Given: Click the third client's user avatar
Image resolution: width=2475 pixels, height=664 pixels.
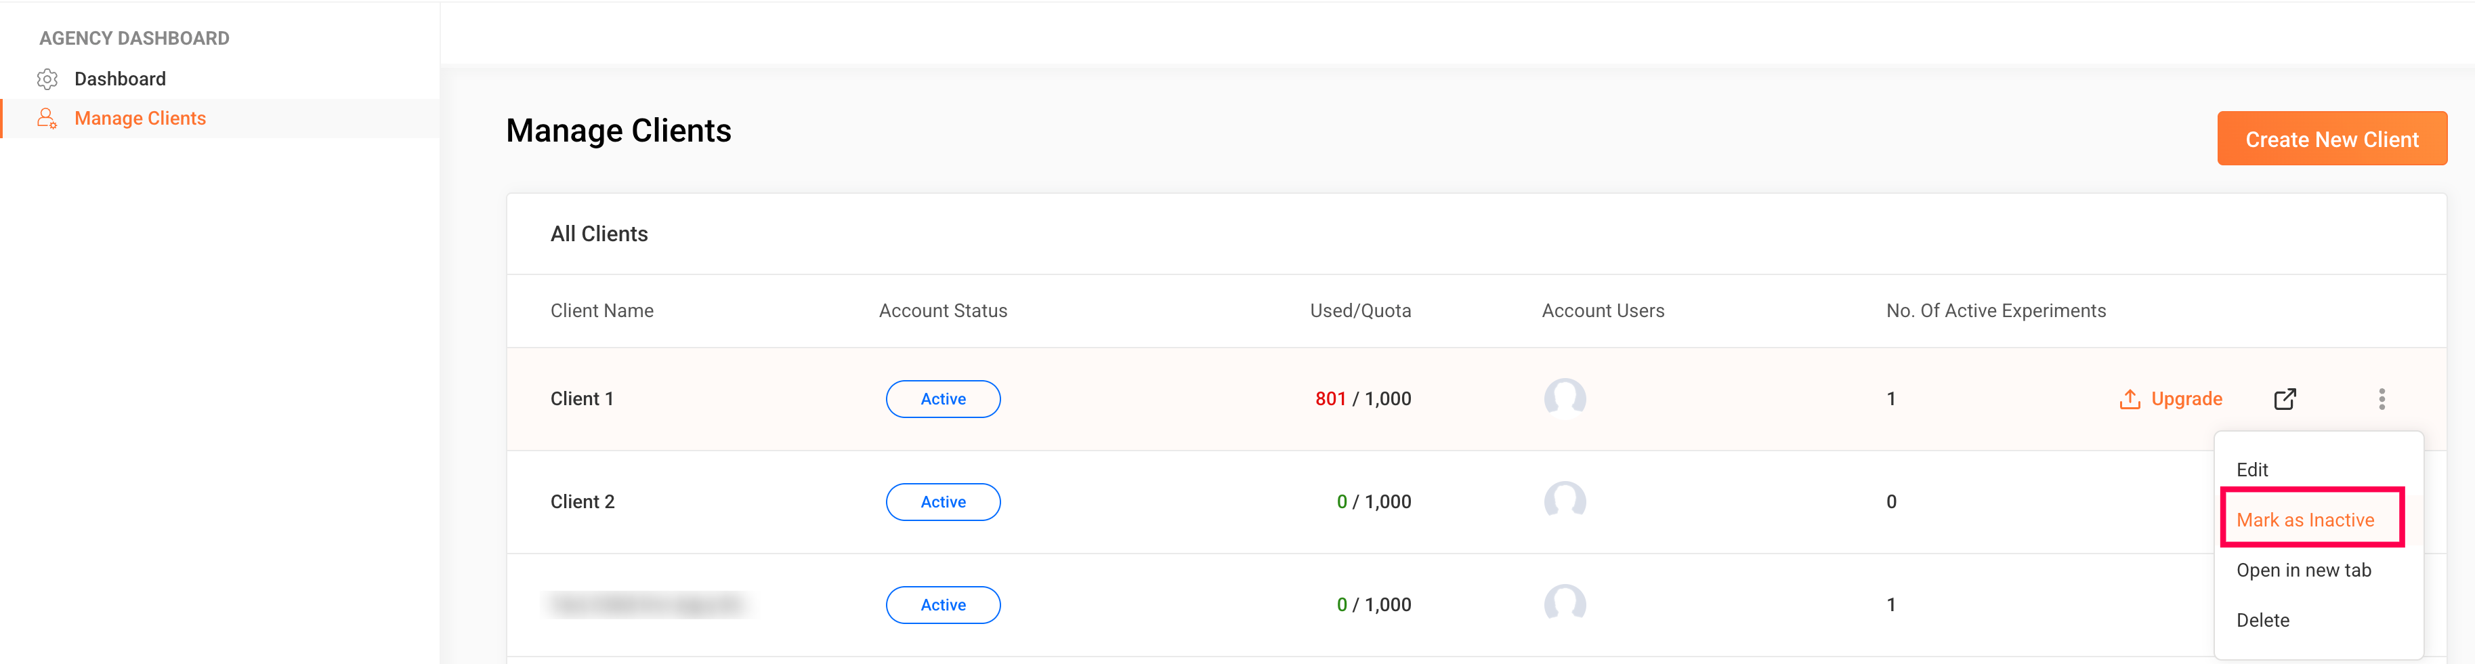Looking at the screenshot, I should pyautogui.click(x=1564, y=604).
